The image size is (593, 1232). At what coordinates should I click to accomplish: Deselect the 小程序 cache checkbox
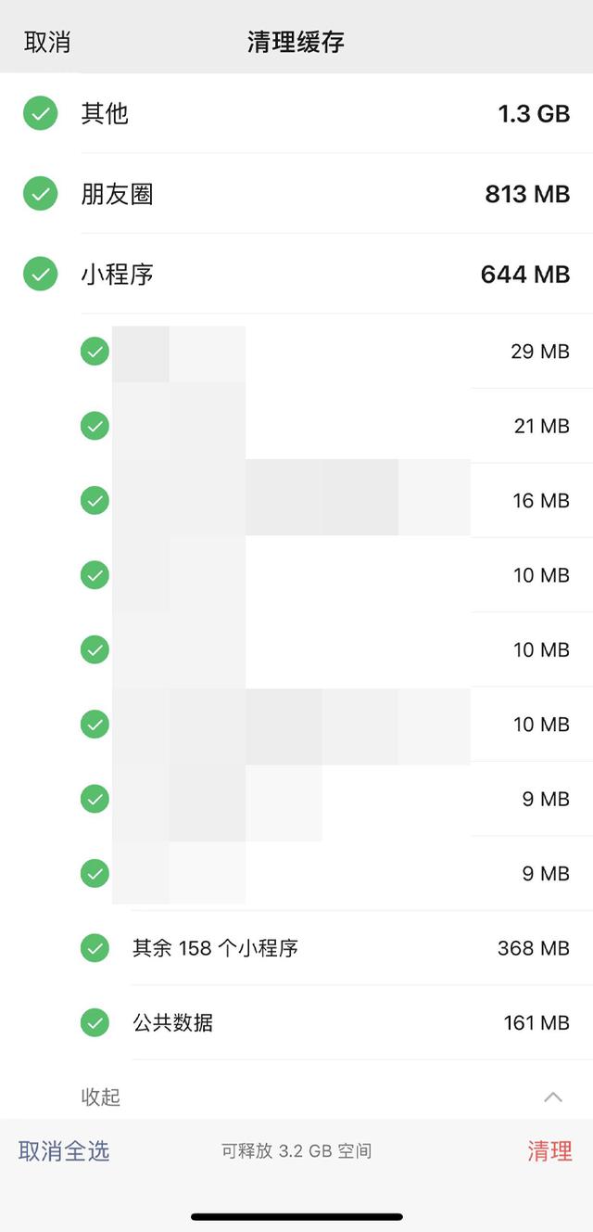[x=41, y=275]
